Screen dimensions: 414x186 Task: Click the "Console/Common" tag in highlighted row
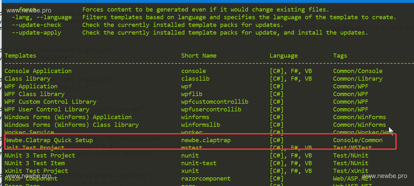click(358, 140)
